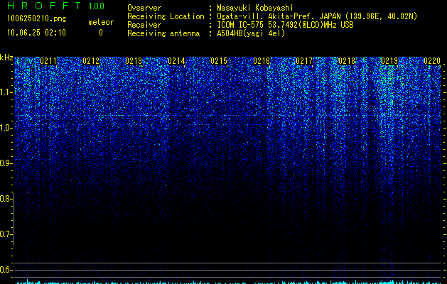Viewport: 447px width, 284px height.
Task: Click the cyan signal level graph at bottom
Action: point(228,282)
